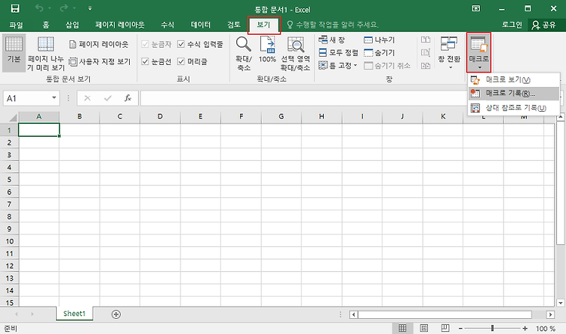Select row 12 header

[x=9, y=266]
